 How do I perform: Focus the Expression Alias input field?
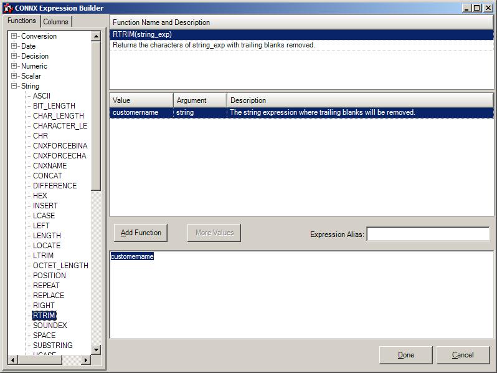click(x=428, y=234)
